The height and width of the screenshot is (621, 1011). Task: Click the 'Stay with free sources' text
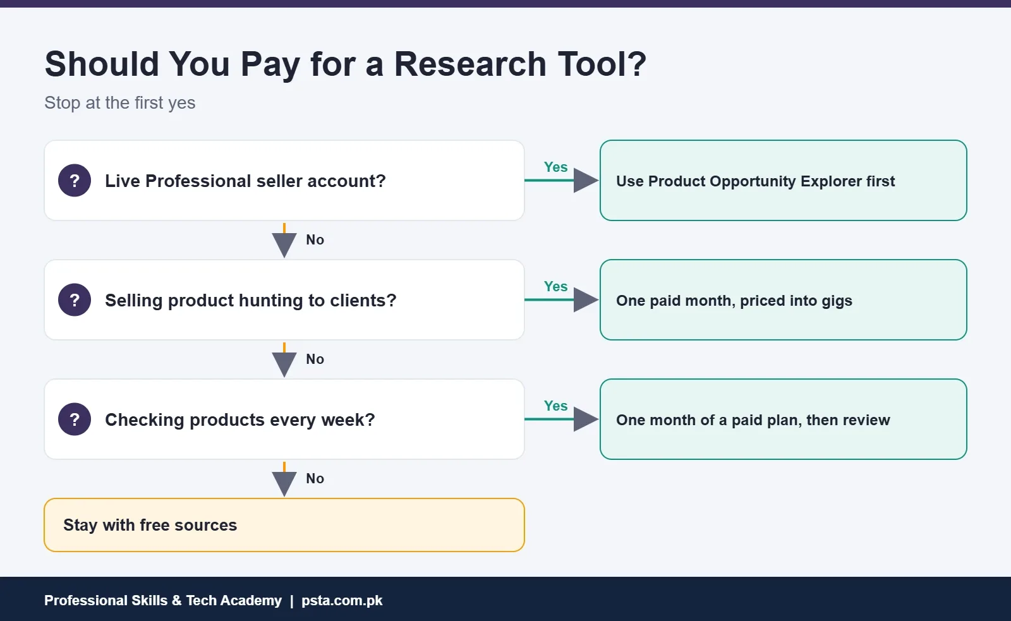150,525
